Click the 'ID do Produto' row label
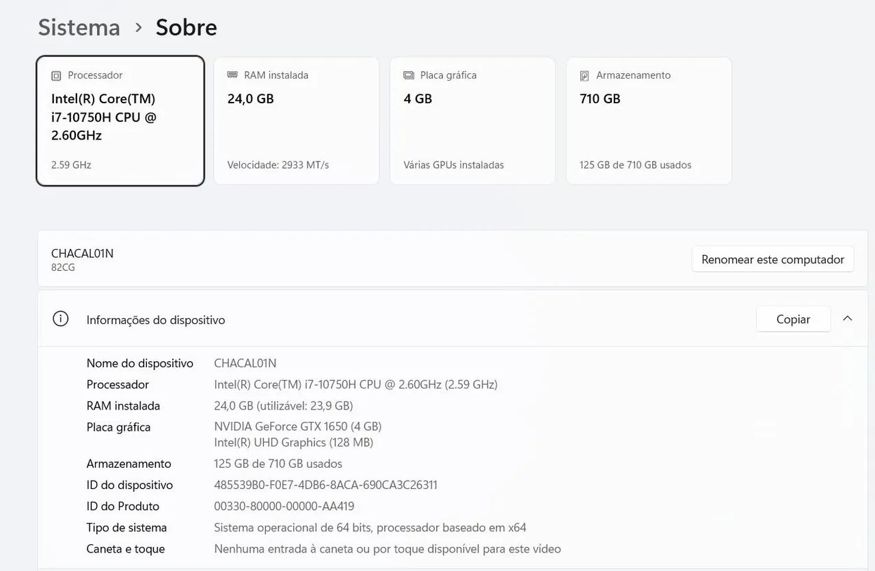This screenshot has width=875, height=571. pos(123,506)
